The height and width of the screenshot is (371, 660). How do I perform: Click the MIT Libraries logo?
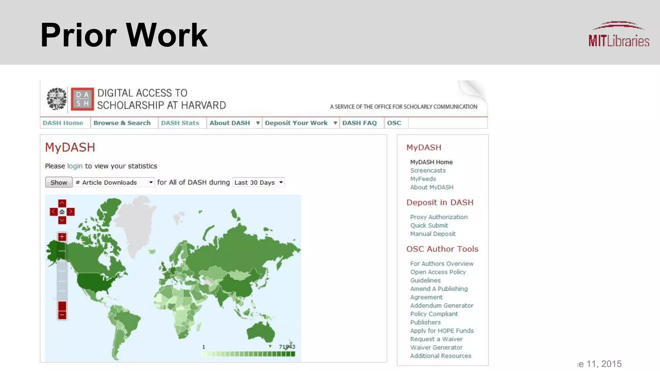coord(619,35)
